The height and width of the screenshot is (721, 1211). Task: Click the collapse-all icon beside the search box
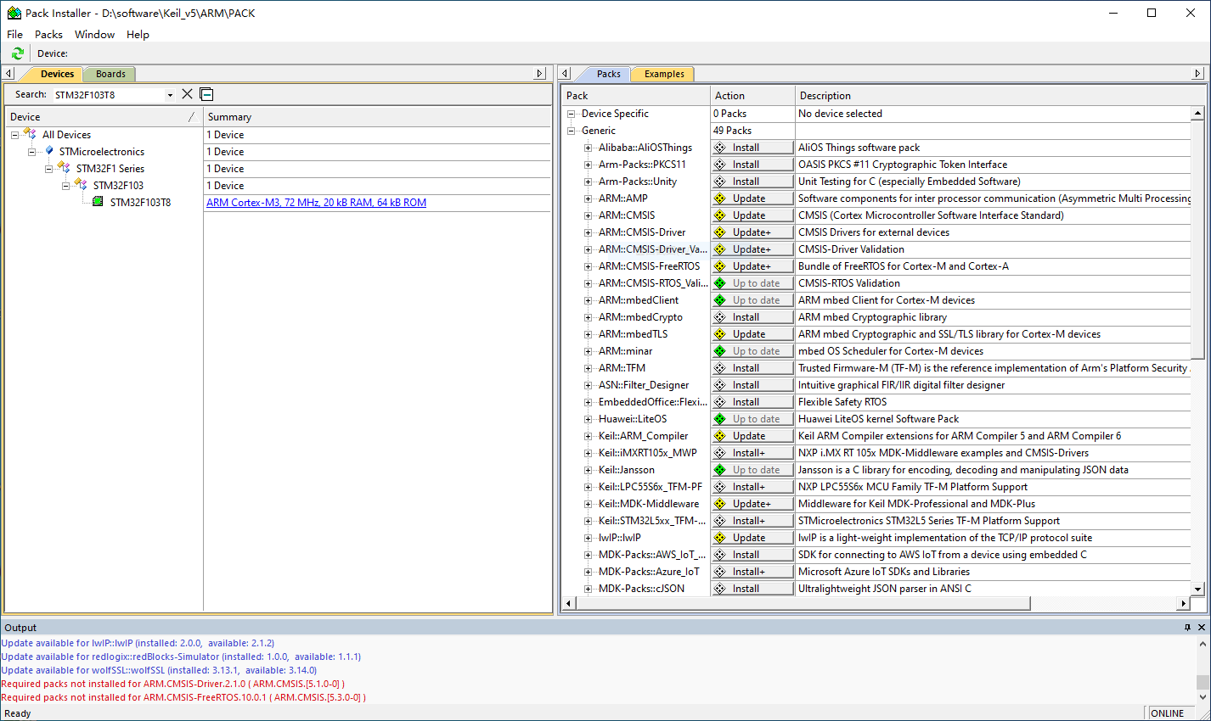[x=206, y=94]
